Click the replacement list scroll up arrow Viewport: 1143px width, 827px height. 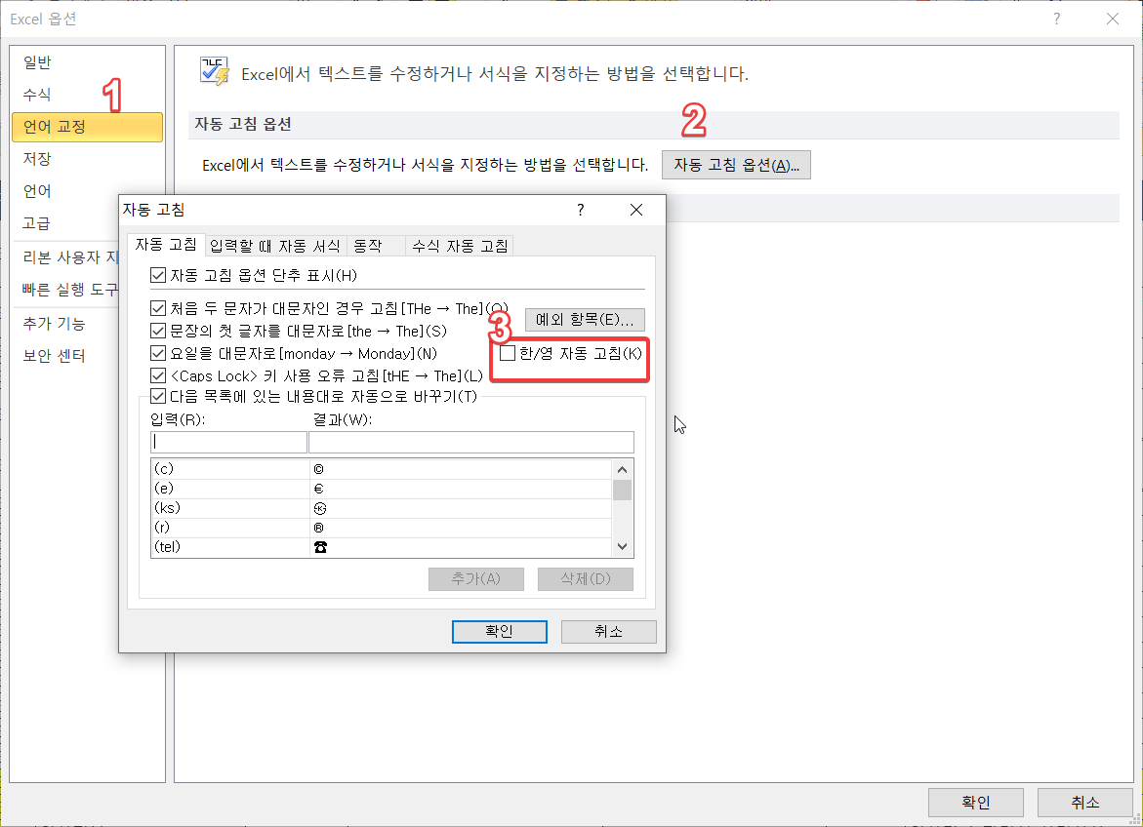click(x=622, y=470)
